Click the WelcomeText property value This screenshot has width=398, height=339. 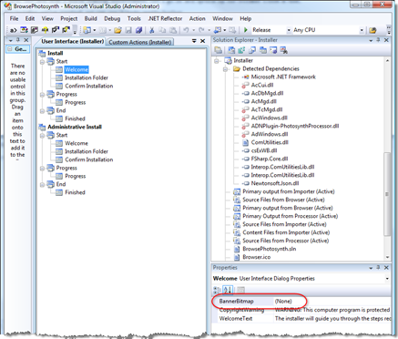[332, 318]
